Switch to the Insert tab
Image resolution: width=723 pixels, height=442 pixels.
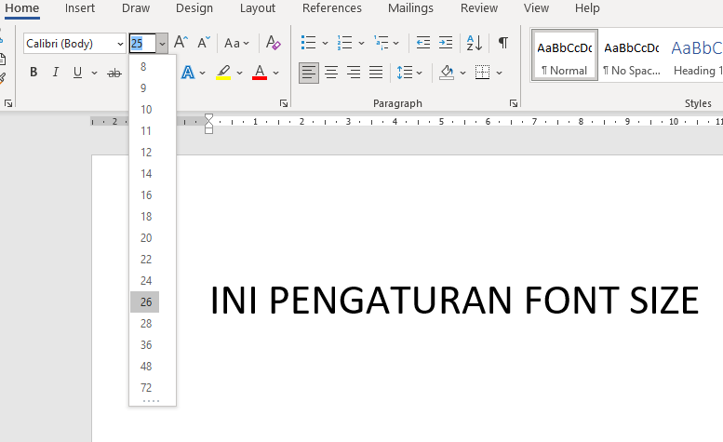[x=80, y=8]
